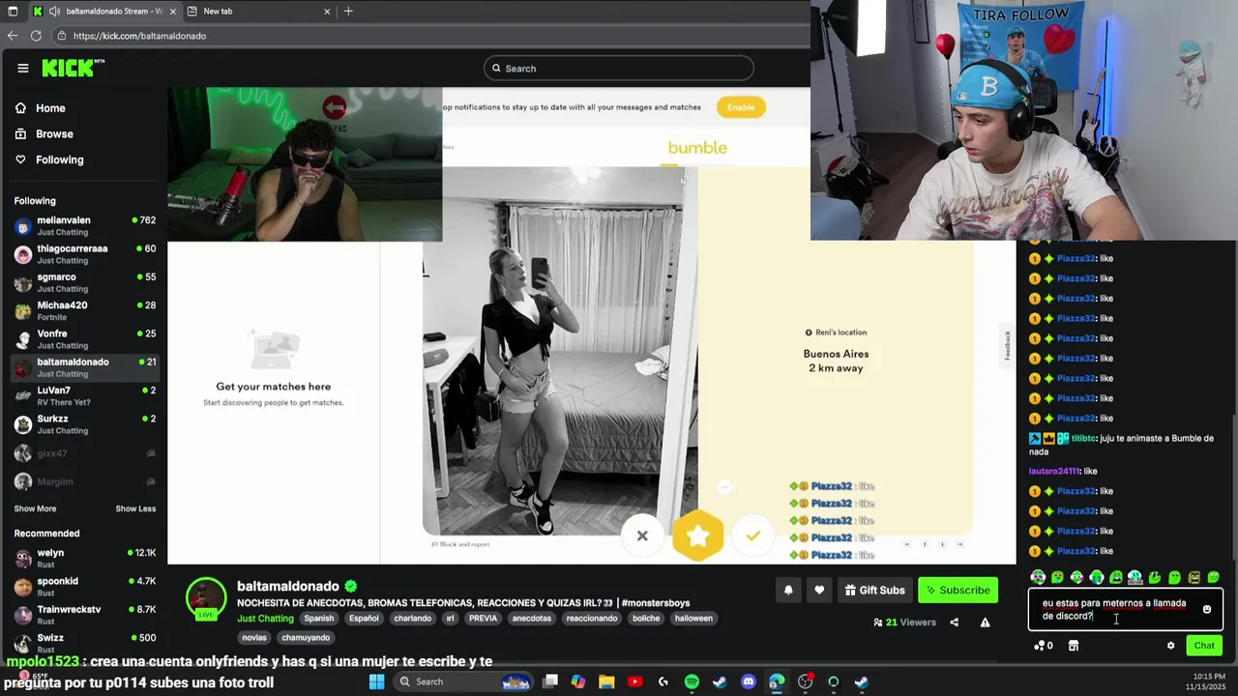Click baltamaldonado's profile avatar
Viewport: 1238px width, 696px height.
click(x=206, y=599)
